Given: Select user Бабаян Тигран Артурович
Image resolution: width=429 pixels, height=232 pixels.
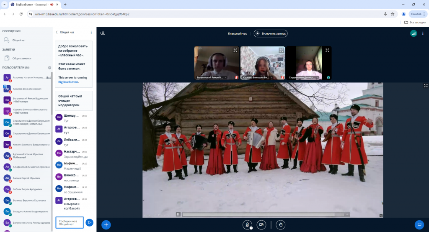Looking at the screenshot, I should coord(26,189).
